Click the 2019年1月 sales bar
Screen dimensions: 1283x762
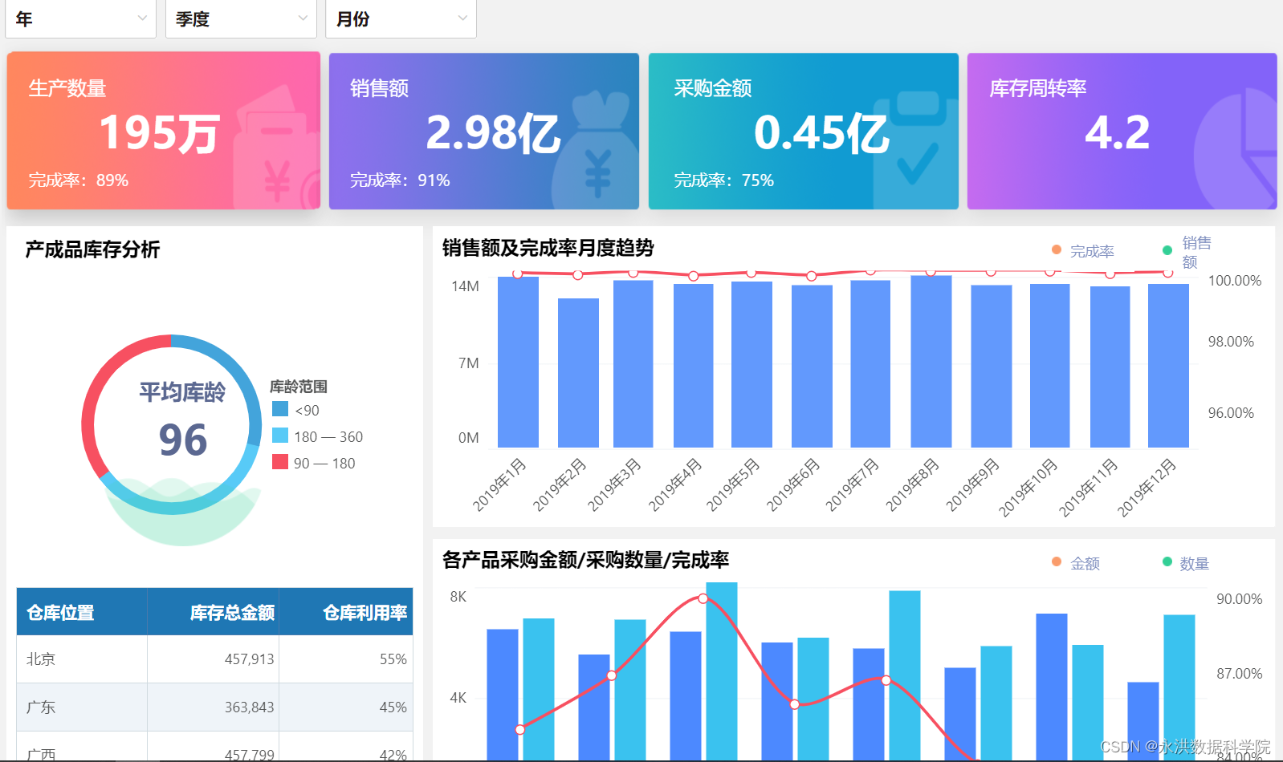tap(518, 362)
